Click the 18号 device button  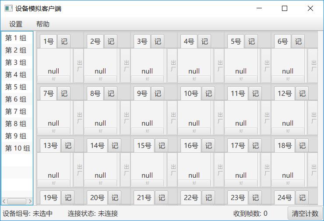tap(285, 145)
